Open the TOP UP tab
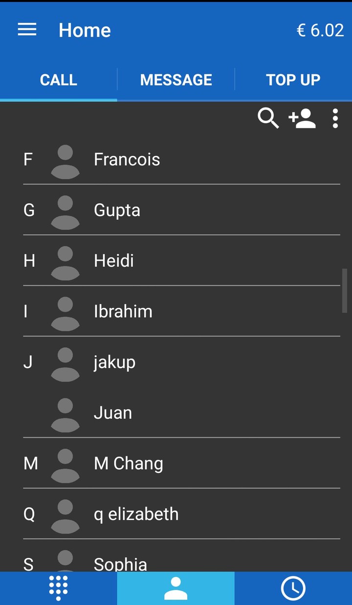Screen dimensions: 352x605 [x=293, y=80]
